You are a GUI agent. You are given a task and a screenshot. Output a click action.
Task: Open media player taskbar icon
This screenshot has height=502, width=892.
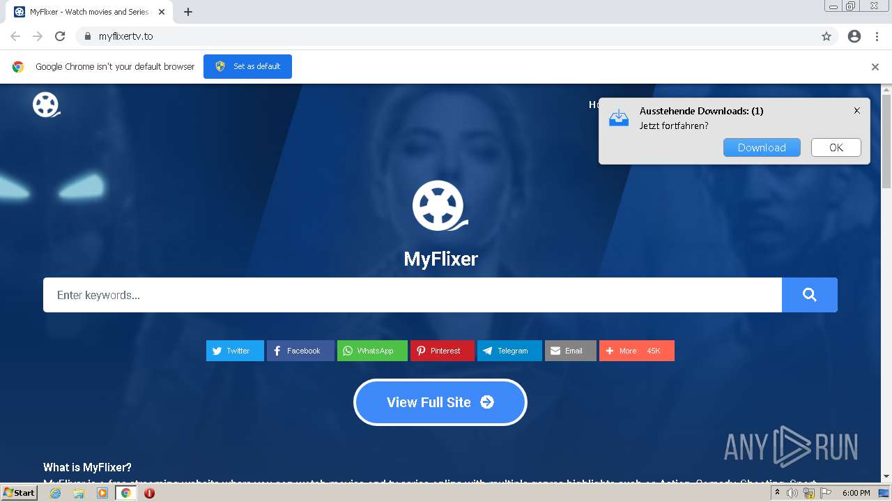point(102,493)
